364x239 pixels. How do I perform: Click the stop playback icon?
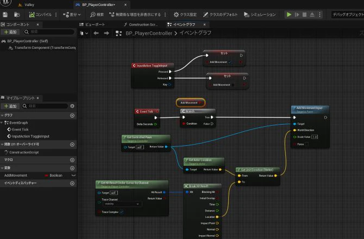pos(305,15)
